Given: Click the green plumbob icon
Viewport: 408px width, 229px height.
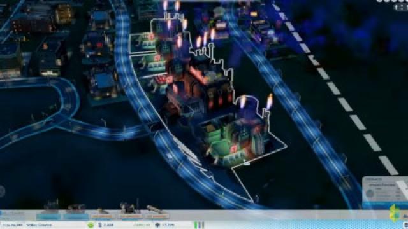Looking at the screenshot, I should point(395,213).
